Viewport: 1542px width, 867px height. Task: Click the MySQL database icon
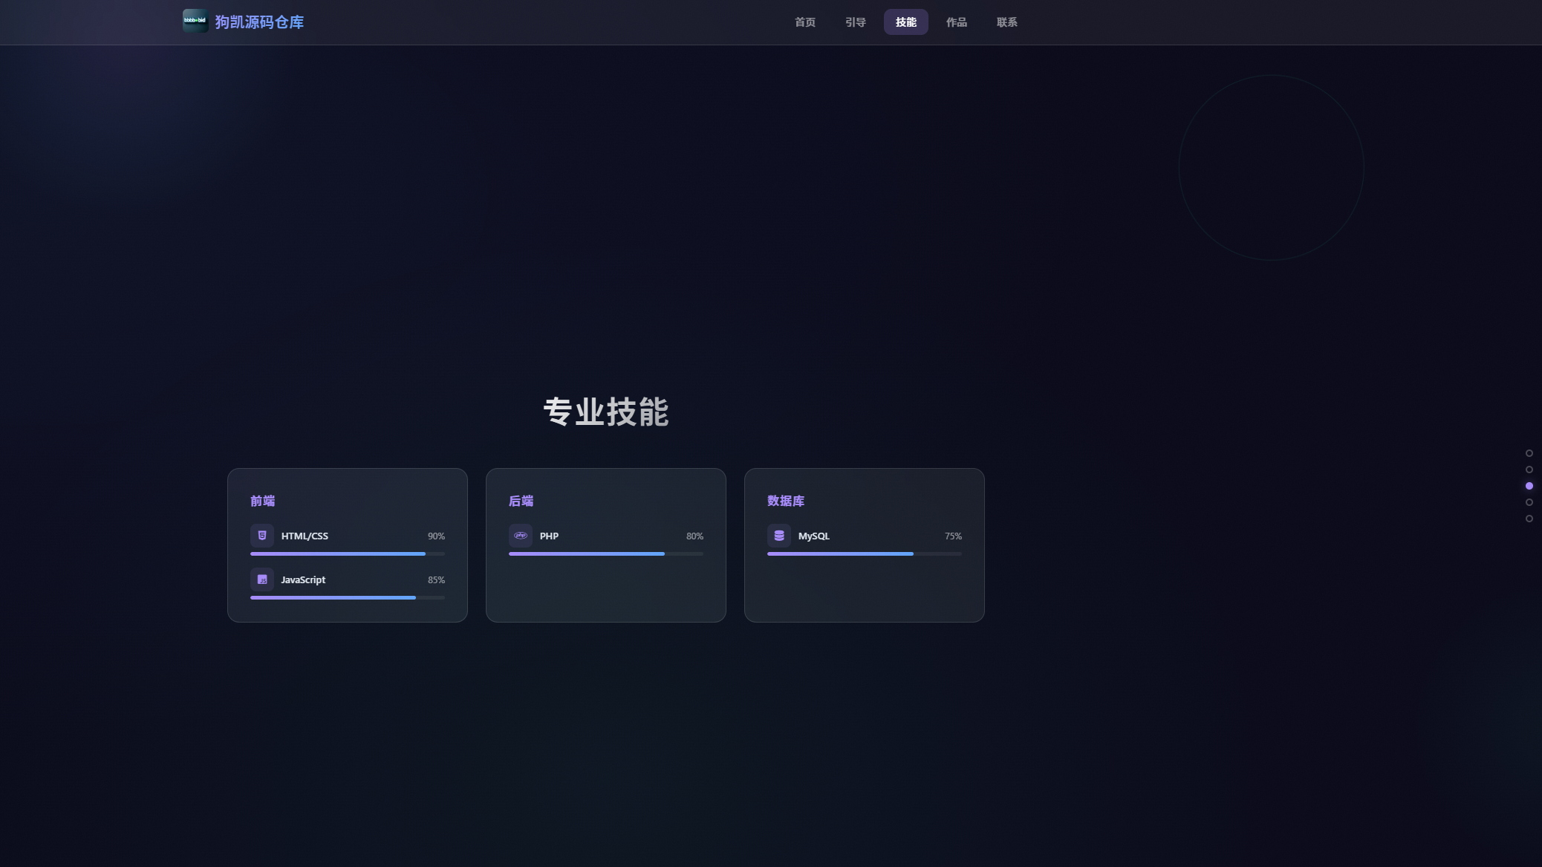[779, 536]
